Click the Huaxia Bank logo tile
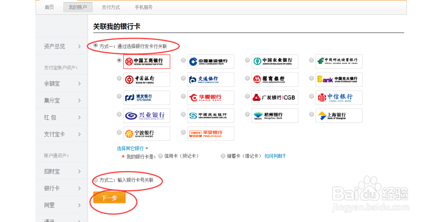Screen dimensions: 433x222 211,98
